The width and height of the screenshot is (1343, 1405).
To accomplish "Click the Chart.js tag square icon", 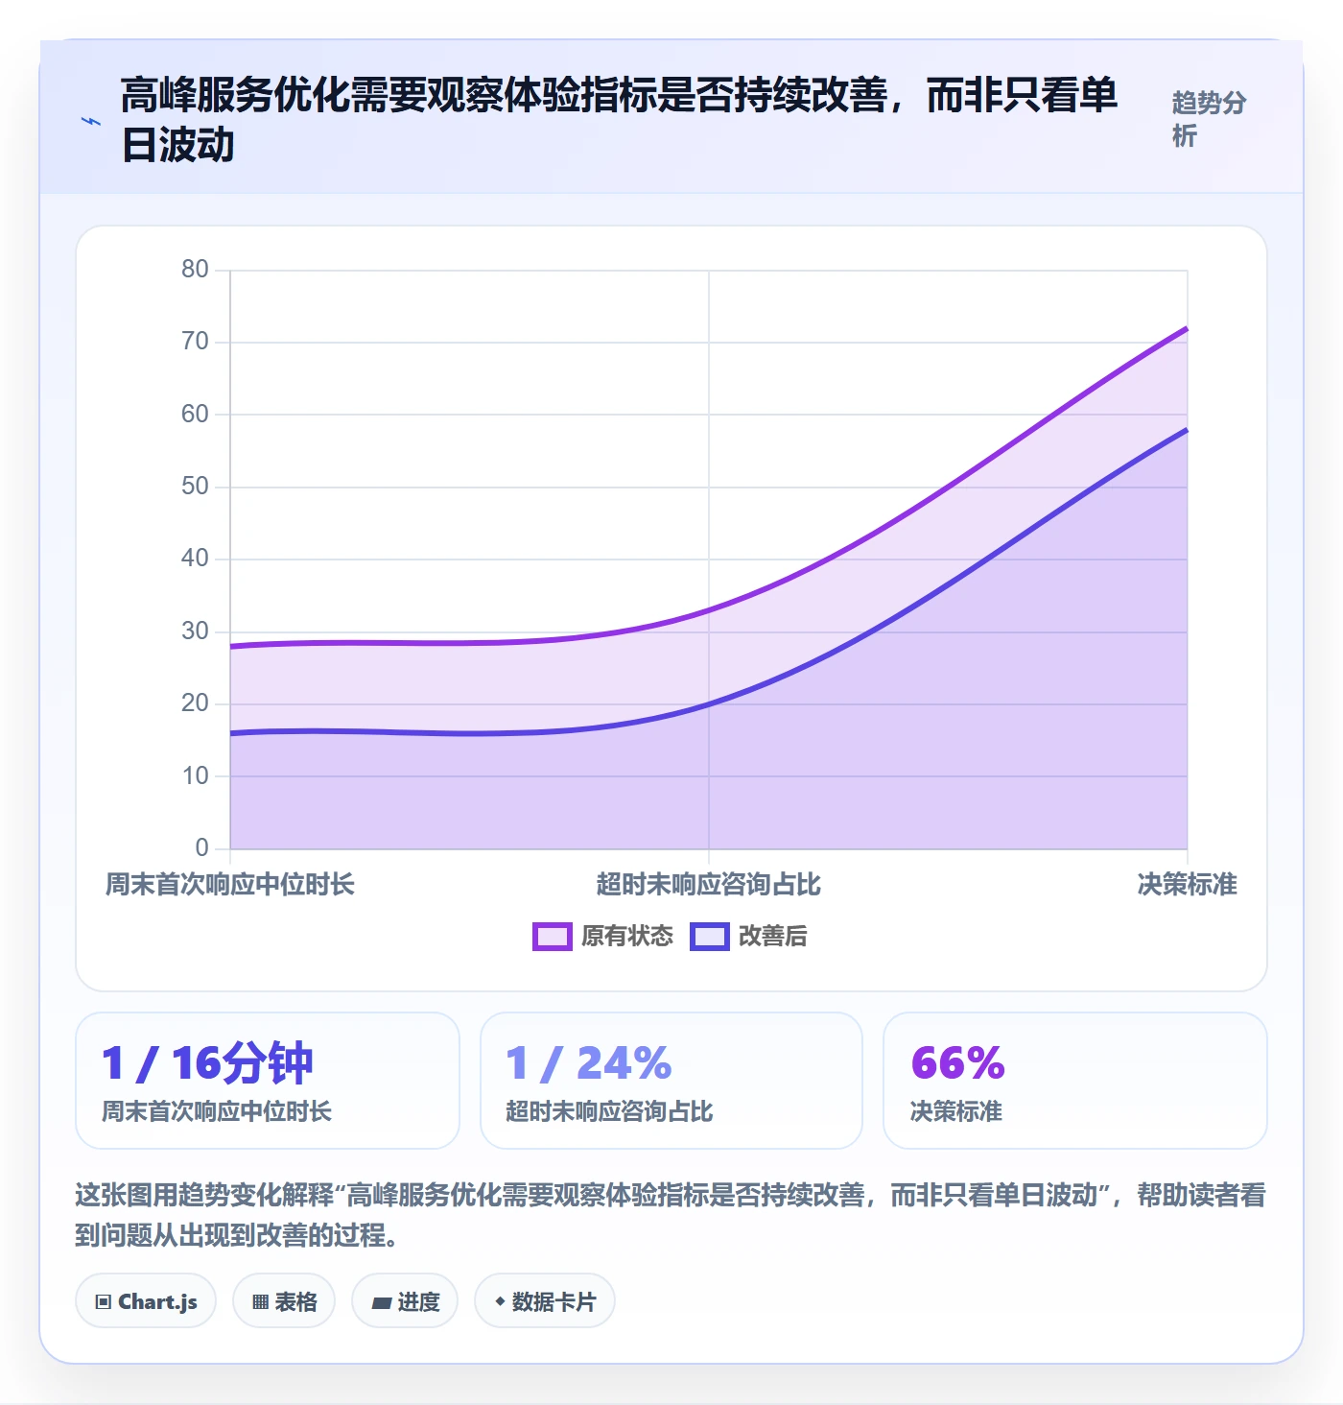I will 104,1302.
